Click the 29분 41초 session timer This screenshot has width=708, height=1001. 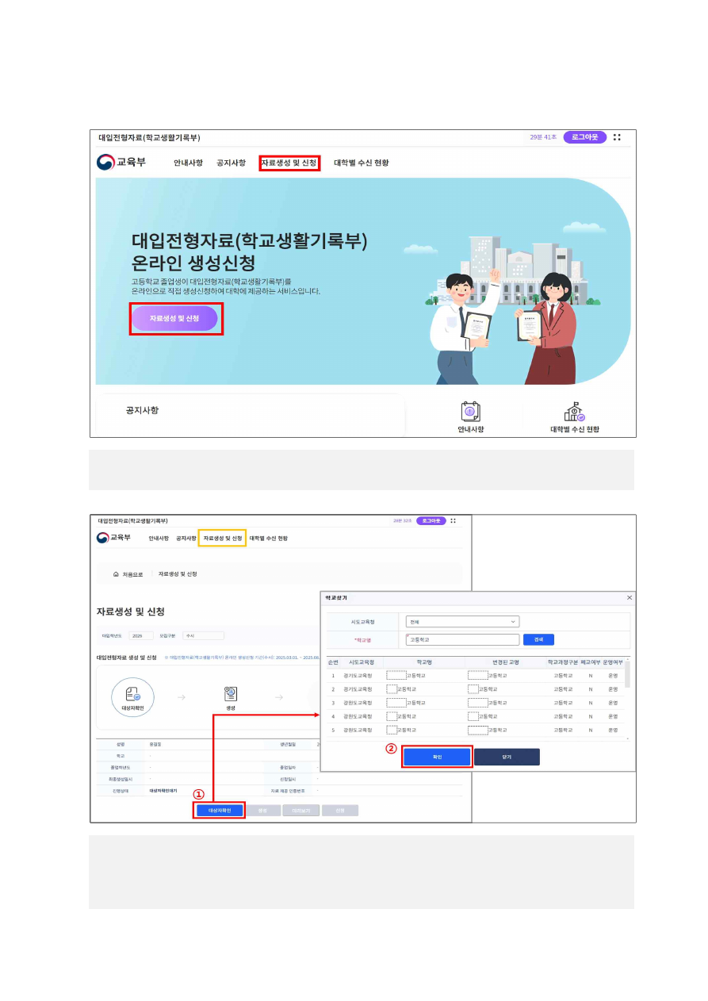[543, 137]
